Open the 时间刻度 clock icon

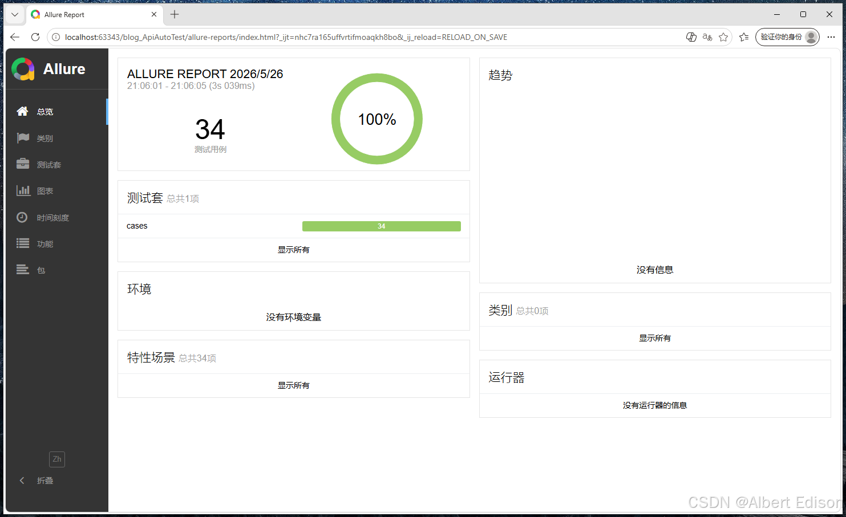point(22,217)
